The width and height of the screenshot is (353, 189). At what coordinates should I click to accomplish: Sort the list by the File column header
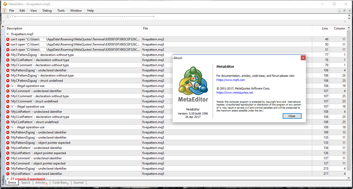pos(227,29)
